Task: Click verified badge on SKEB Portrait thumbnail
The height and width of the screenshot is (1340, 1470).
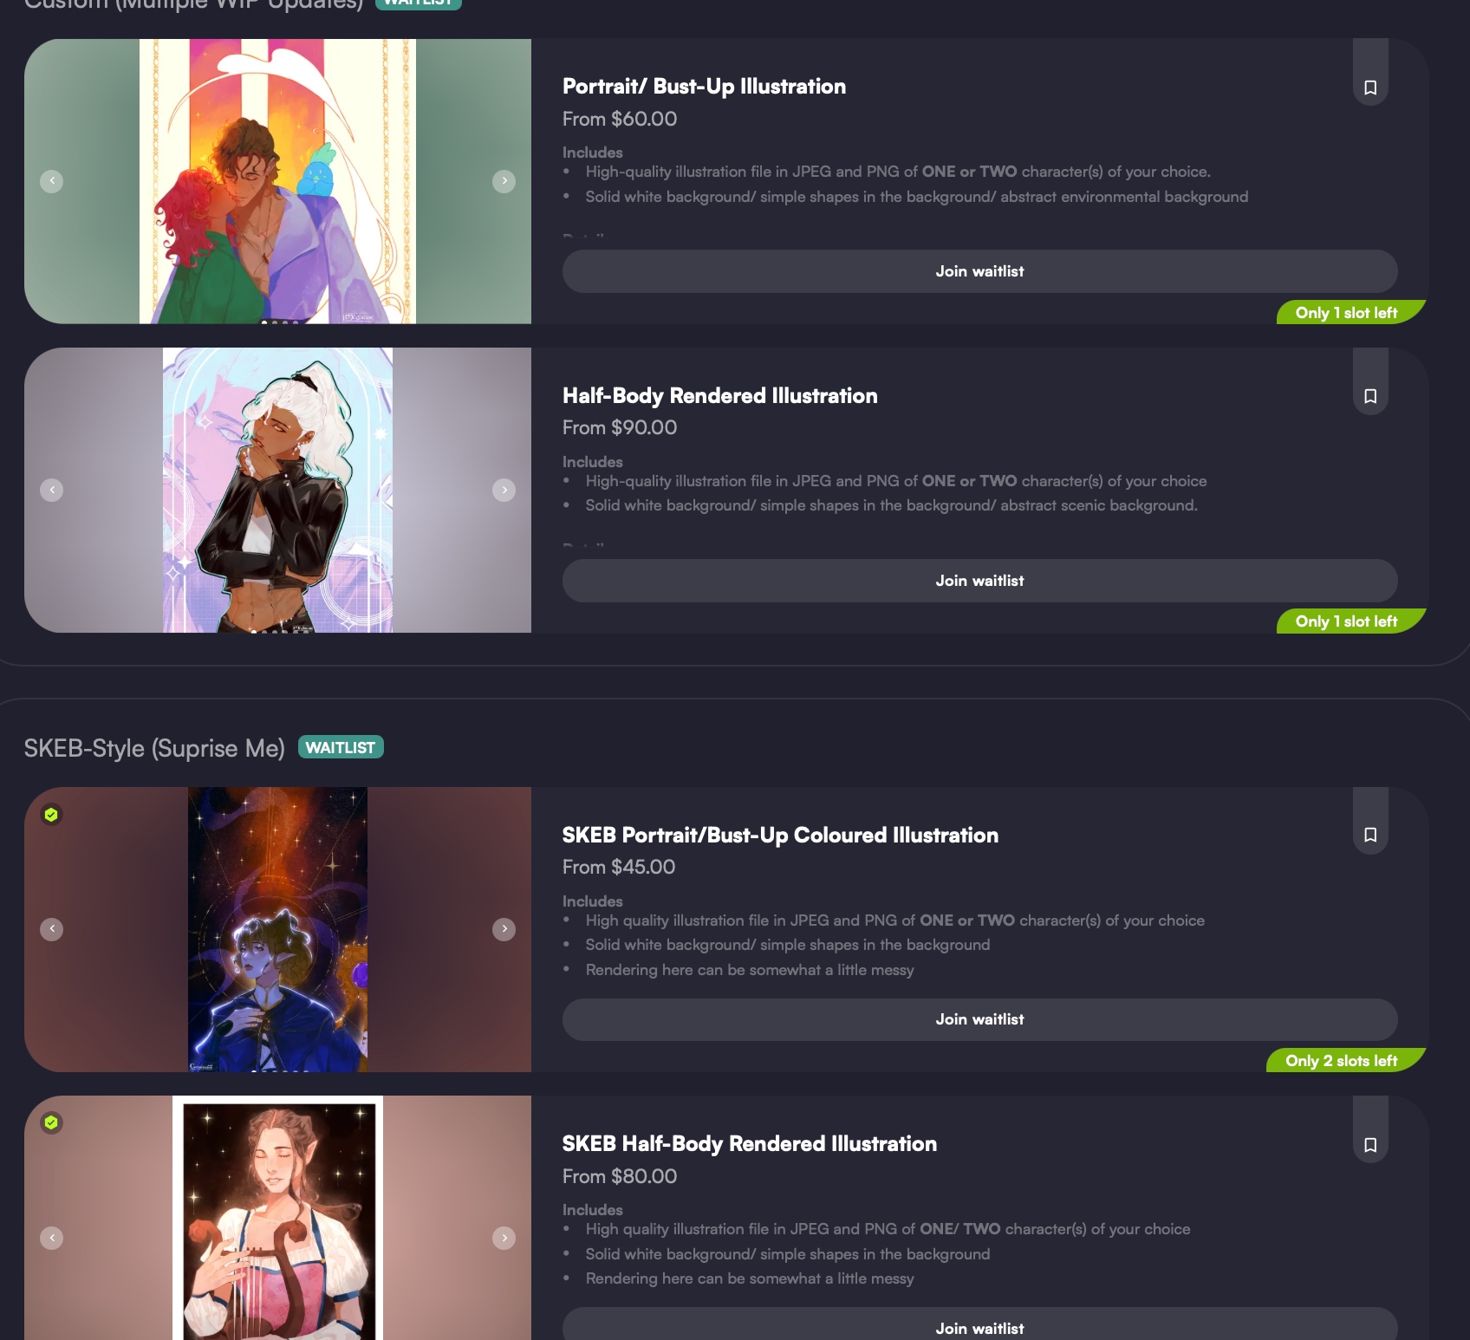Action: [51, 814]
